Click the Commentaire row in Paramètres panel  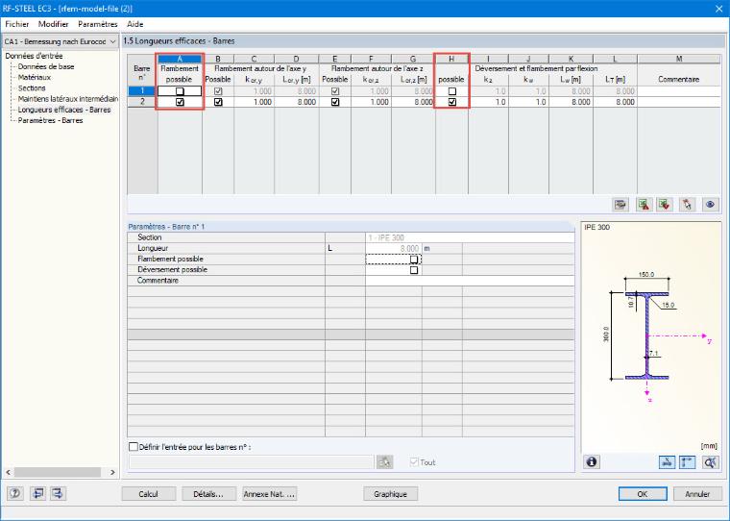[351, 281]
